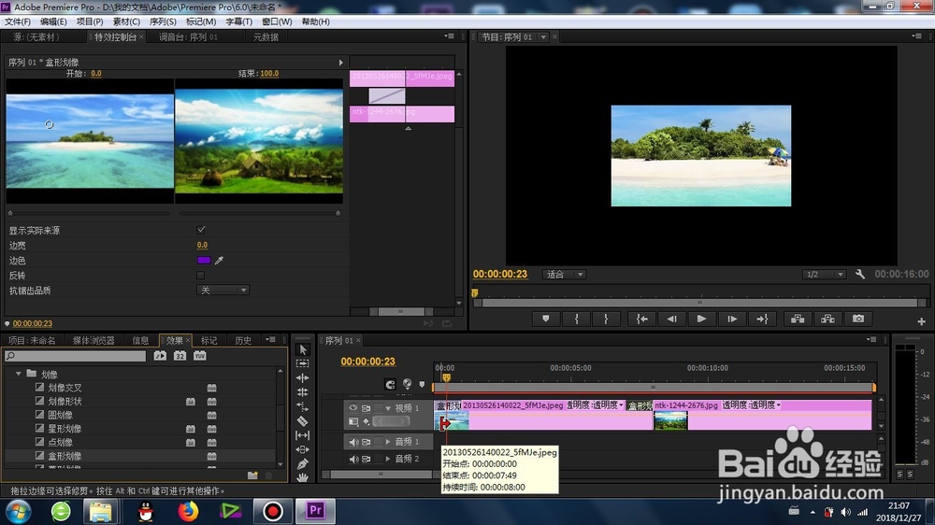
Task: Mute the 音频 2 track speaker
Action: [x=353, y=459]
